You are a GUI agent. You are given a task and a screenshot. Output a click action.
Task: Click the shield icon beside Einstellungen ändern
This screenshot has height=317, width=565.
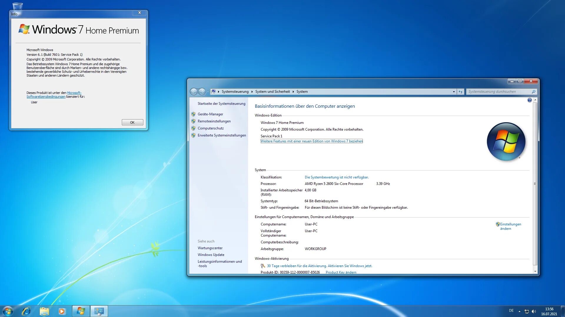(x=498, y=224)
